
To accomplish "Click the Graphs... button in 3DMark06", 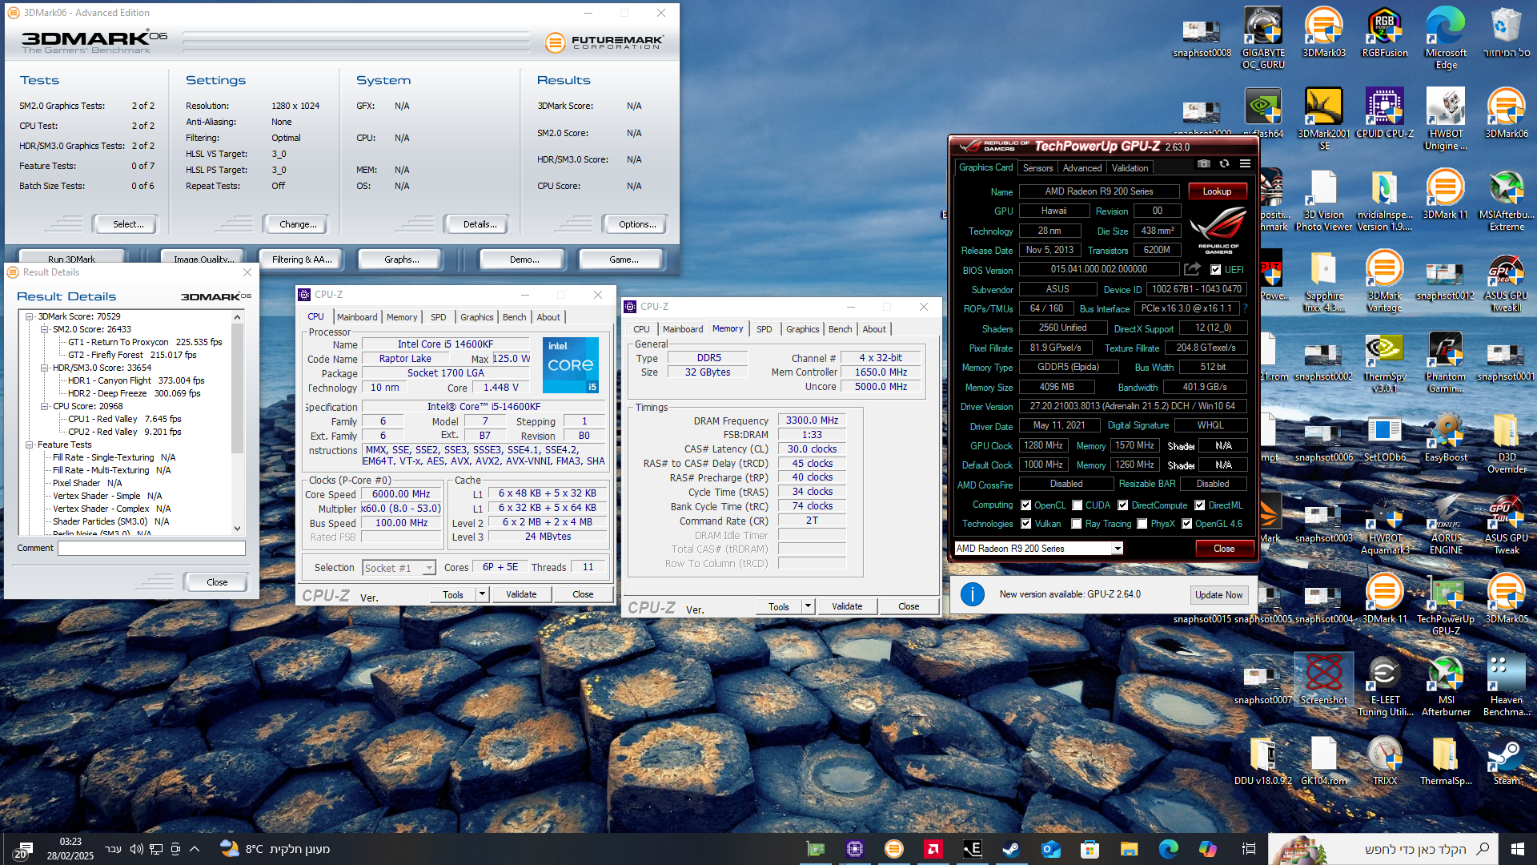I will (x=401, y=259).
